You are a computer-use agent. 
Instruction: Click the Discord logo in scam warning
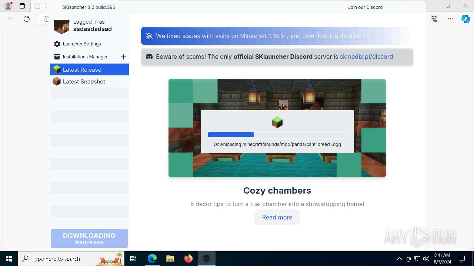[149, 57]
